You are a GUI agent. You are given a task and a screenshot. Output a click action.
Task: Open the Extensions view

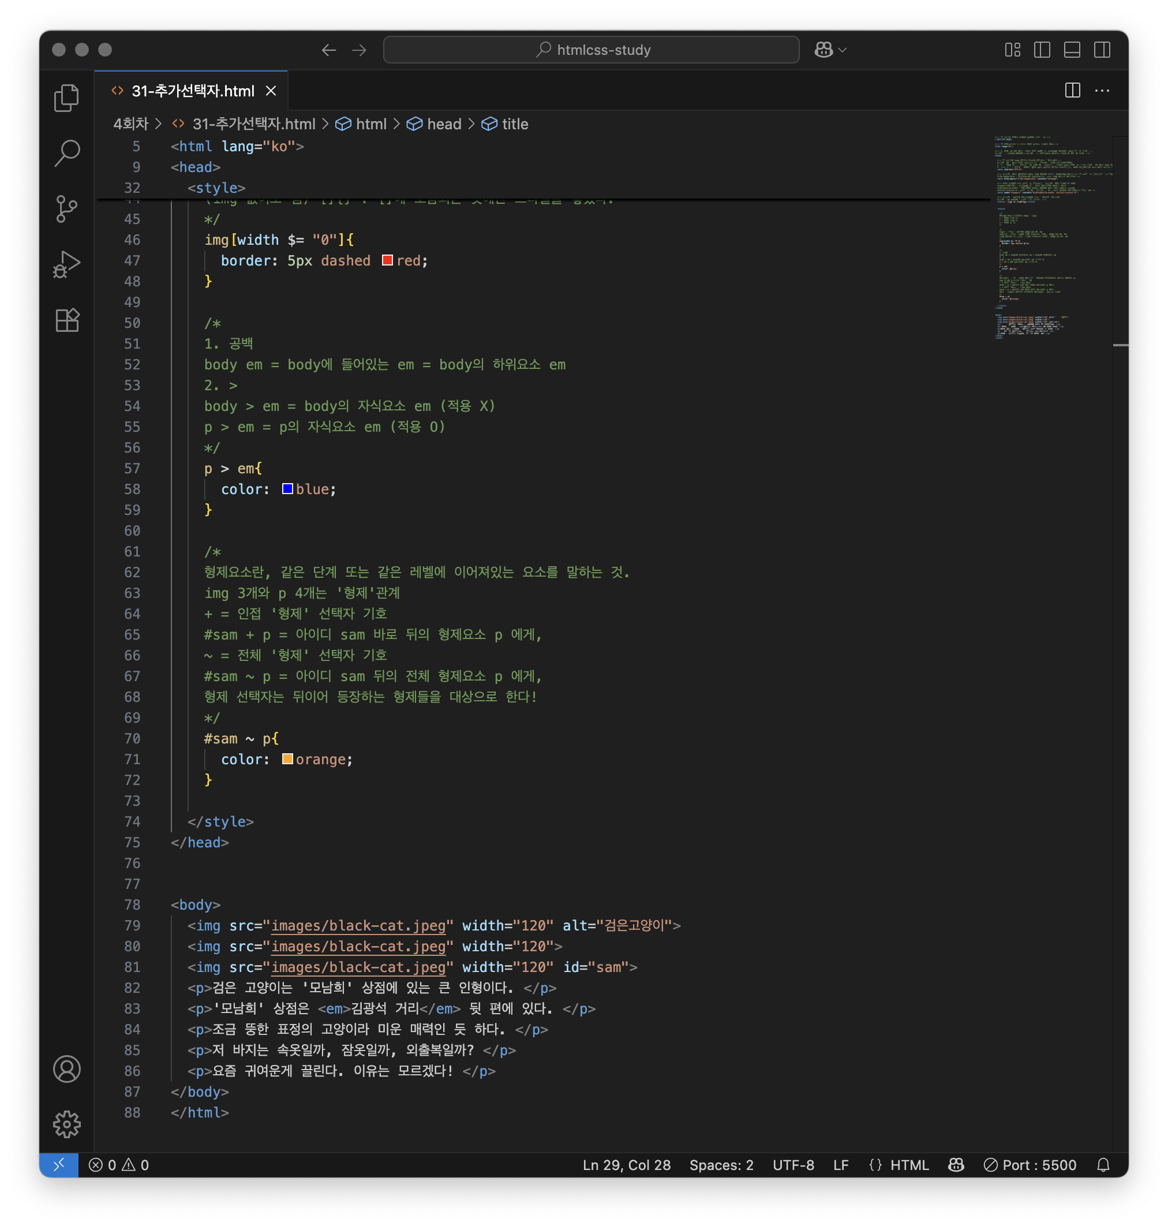pos(66,320)
